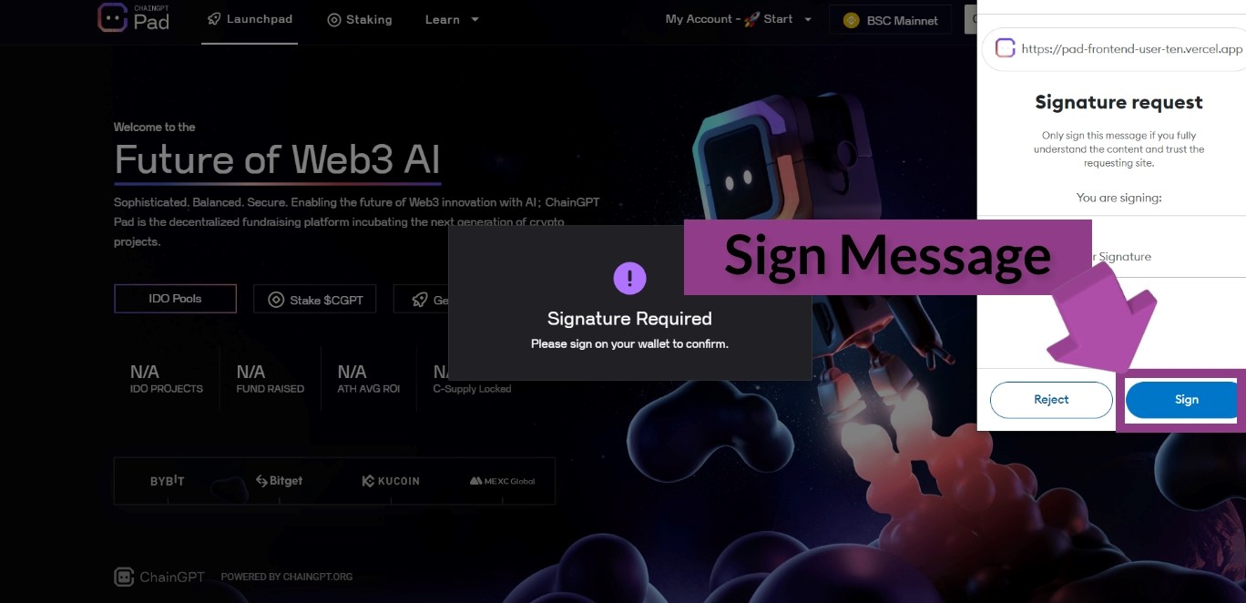
Task: Click the rocket icon beside Launchpad
Action: [214, 18]
